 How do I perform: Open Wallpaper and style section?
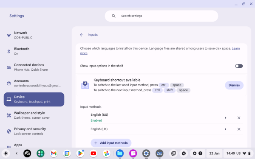34,115
